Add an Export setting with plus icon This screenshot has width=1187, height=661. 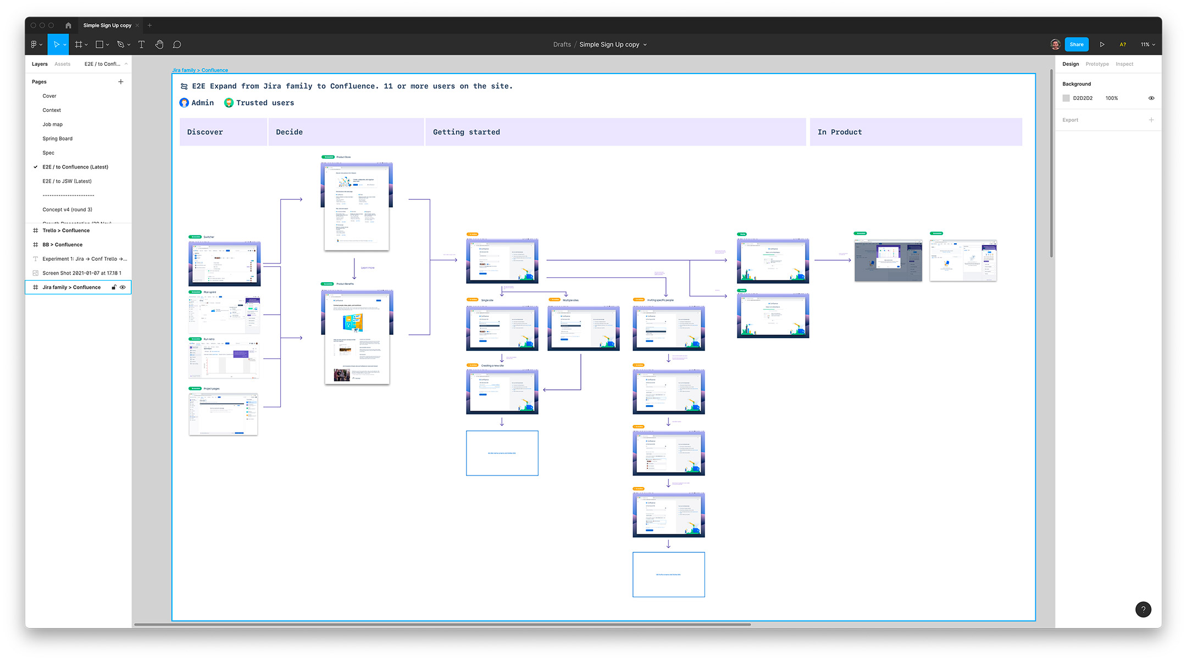tap(1151, 120)
